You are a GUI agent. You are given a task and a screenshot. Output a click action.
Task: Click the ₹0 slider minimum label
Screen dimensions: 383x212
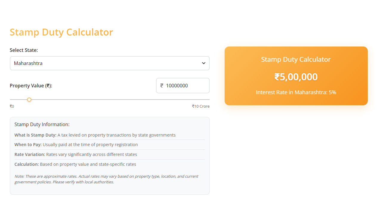[12, 106]
